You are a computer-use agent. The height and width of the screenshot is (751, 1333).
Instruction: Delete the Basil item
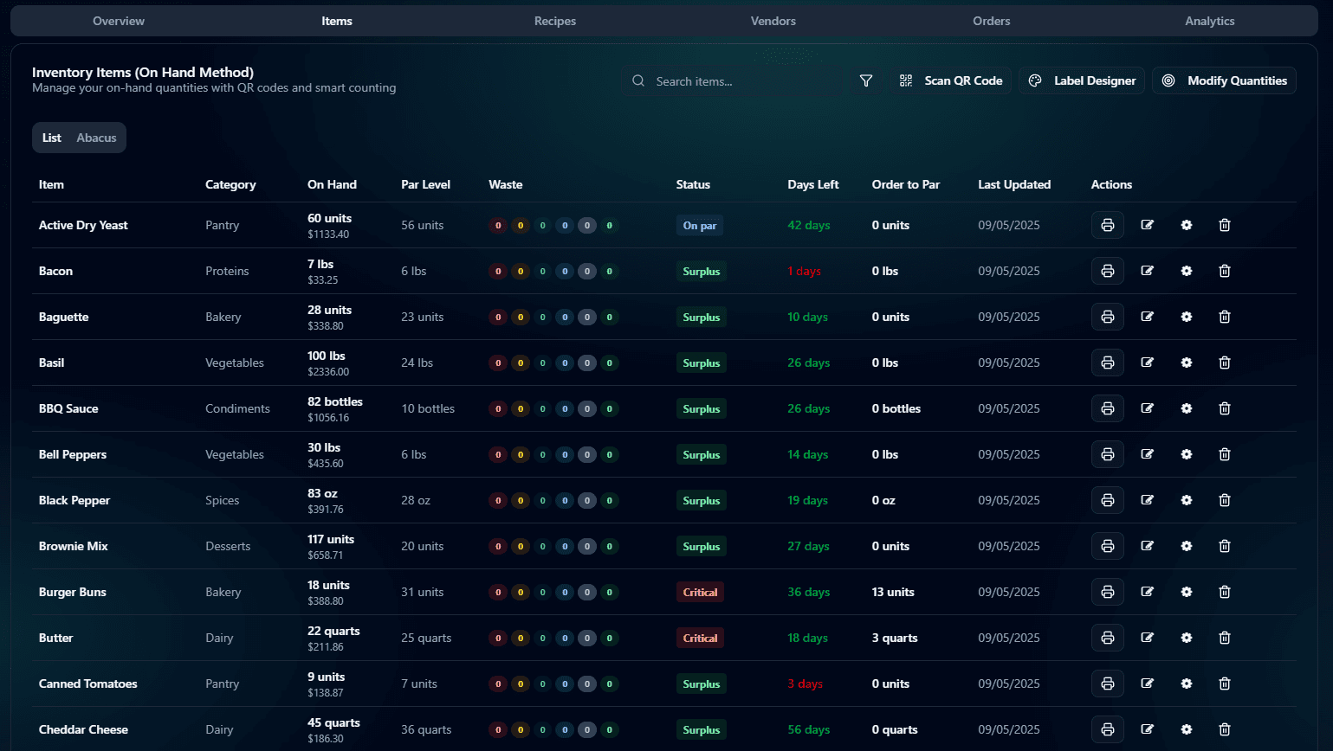1224,363
